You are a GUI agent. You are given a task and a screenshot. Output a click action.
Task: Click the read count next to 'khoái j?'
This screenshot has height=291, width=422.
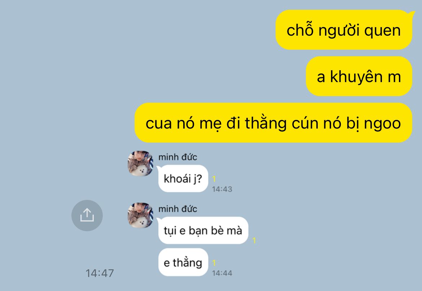(x=214, y=179)
